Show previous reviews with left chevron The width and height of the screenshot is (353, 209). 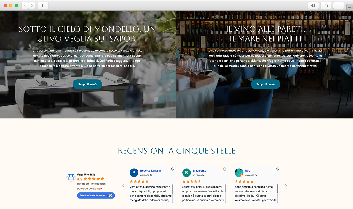123,186
